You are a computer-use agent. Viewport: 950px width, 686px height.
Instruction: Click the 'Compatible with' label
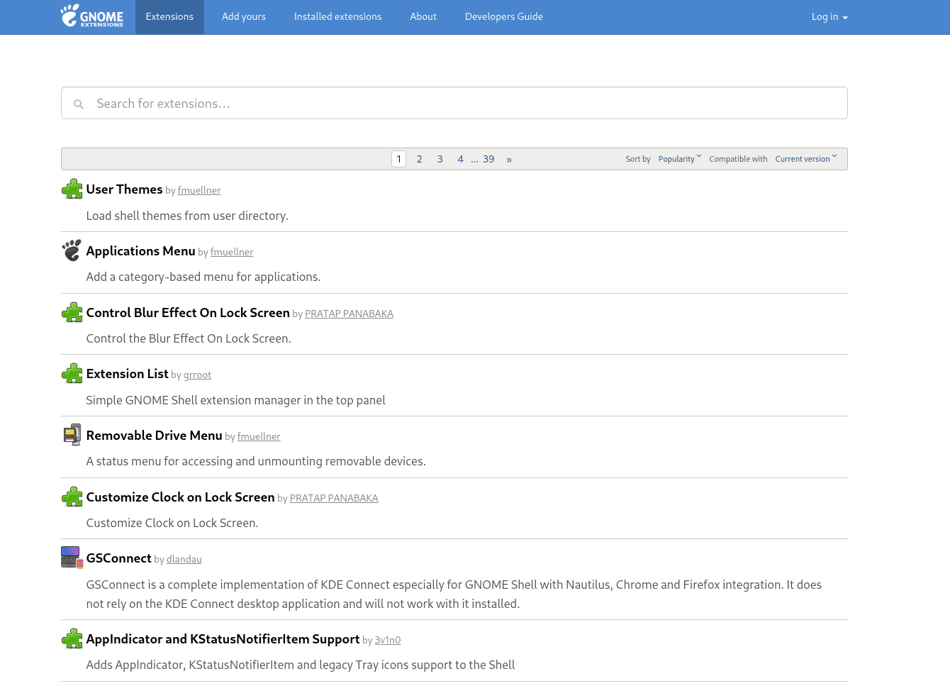738,159
